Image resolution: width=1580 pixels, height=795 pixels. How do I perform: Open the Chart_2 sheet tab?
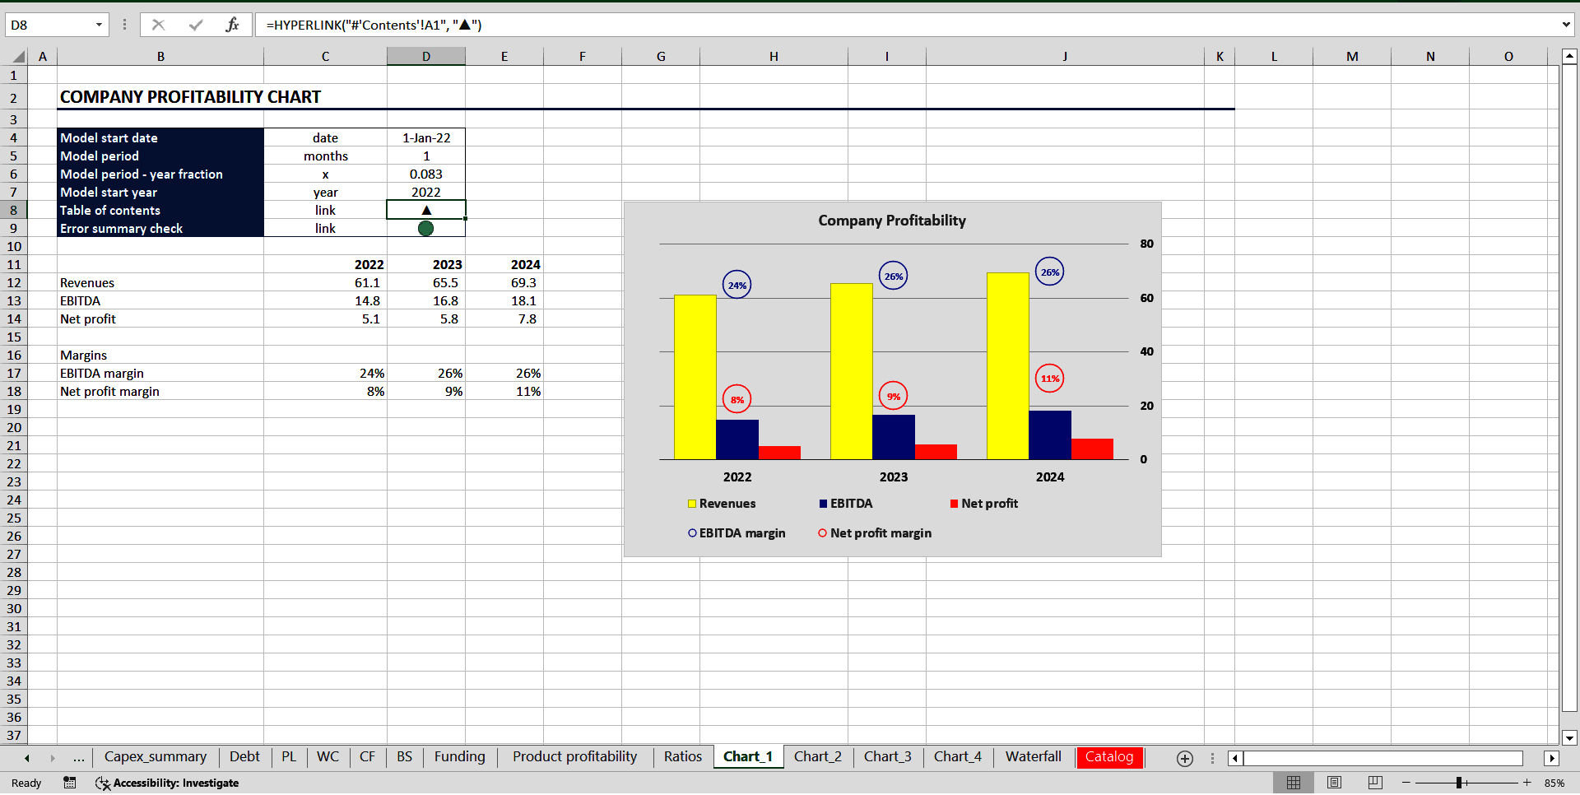coord(818,757)
